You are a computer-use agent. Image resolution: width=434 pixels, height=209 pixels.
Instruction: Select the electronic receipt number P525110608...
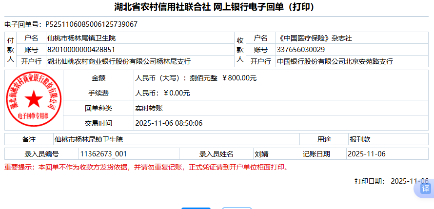(x=91, y=24)
